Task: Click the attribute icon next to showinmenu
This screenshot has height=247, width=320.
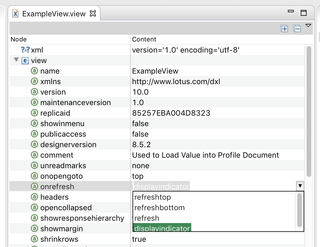Action: [x=34, y=123]
